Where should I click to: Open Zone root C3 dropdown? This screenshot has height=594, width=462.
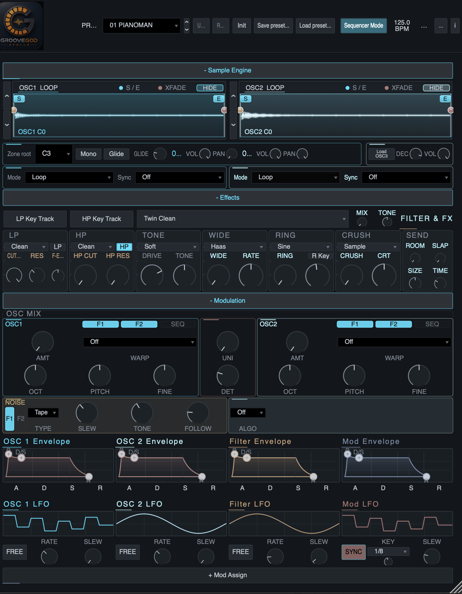coord(54,154)
